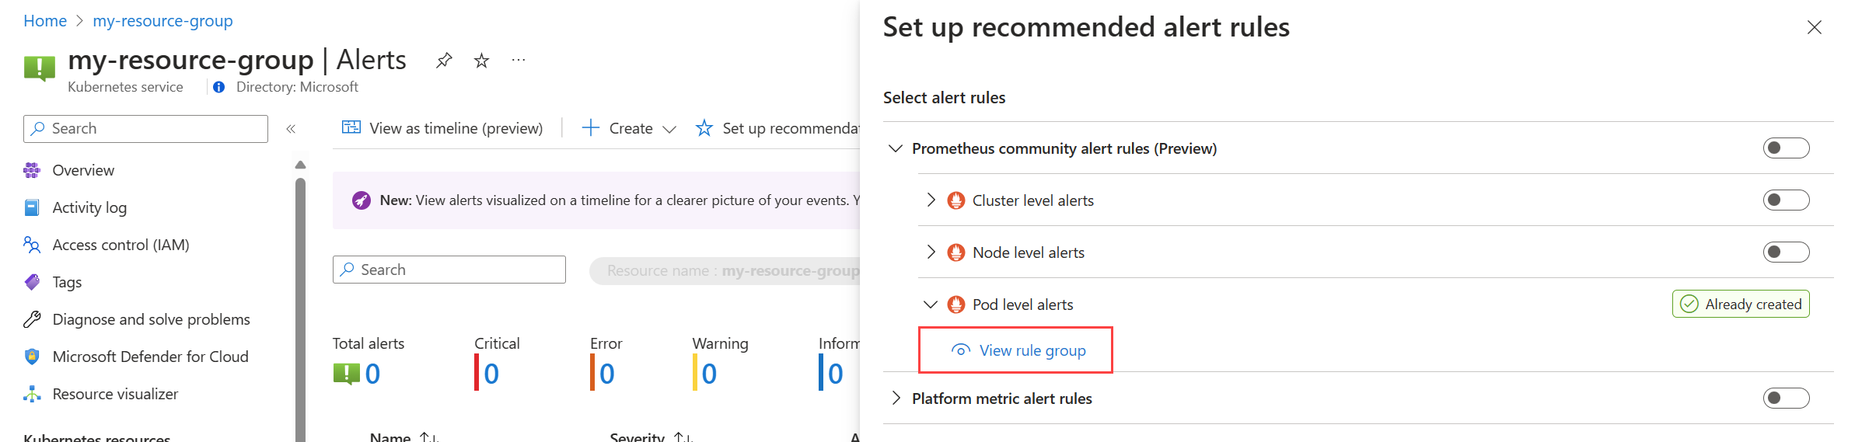The image size is (1855, 442).
Task: Close the recommended alert rules panel
Action: (x=1814, y=27)
